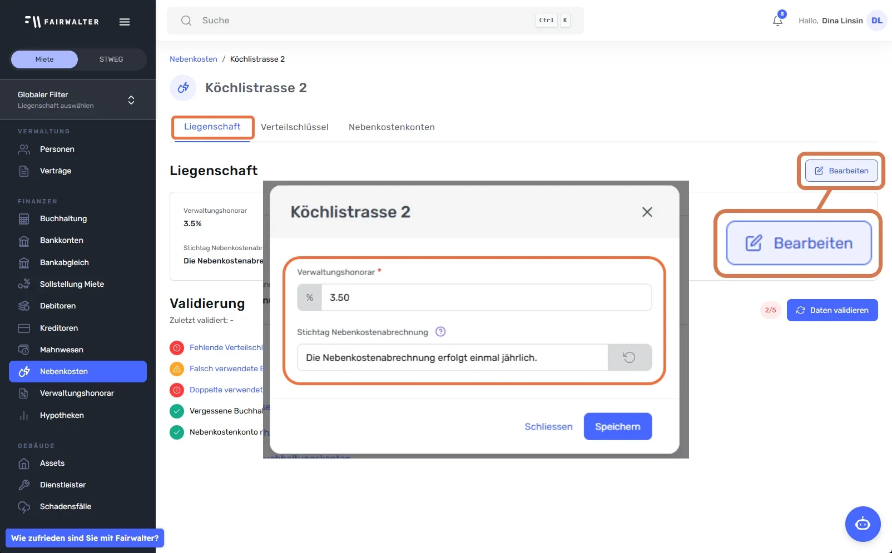Open Verträge in the sidebar
Image resolution: width=892 pixels, height=553 pixels.
click(78, 171)
